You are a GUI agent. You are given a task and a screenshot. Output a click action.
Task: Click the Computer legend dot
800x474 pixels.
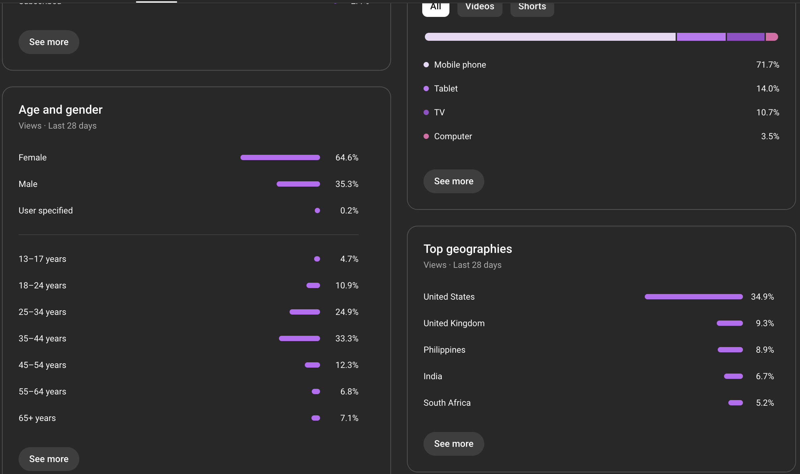[x=426, y=136]
